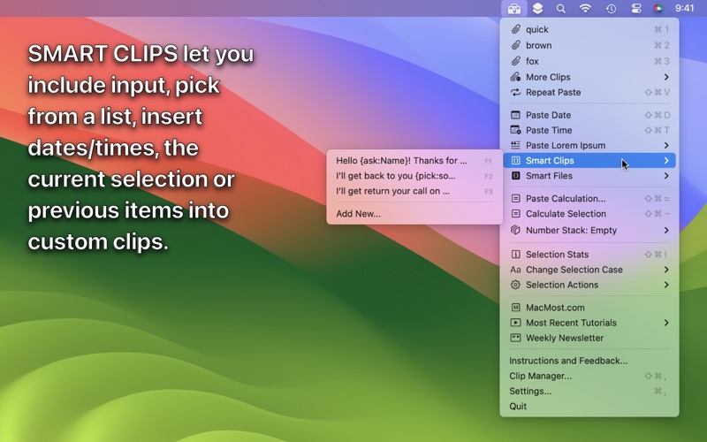Screen dimensions: 707x442
Task: Open MacMost.com link
Action: [589, 308]
